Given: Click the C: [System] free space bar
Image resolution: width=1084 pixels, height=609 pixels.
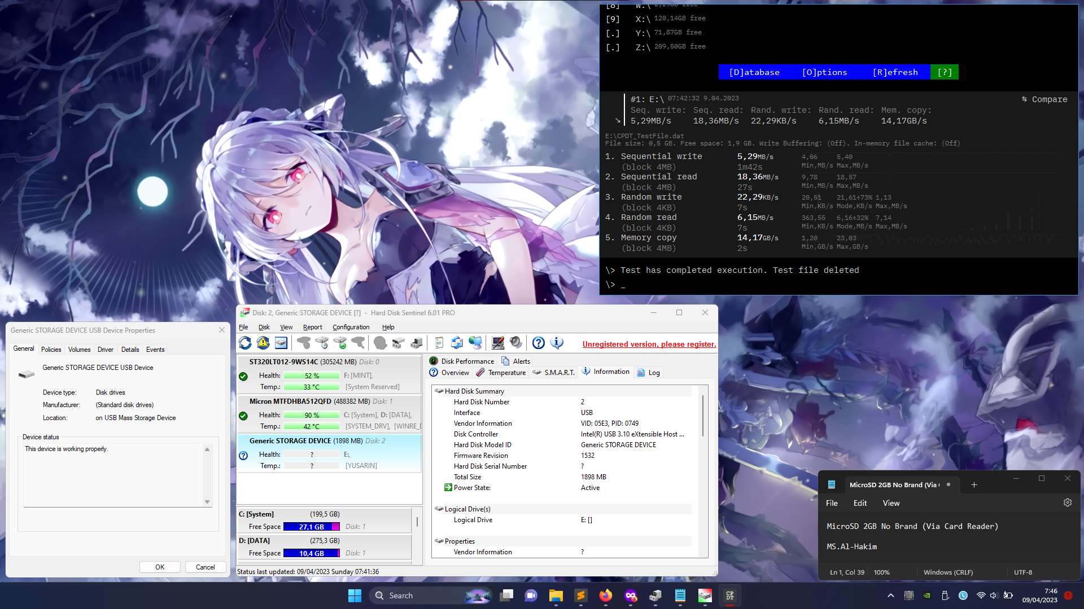Looking at the screenshot, I should 312,527.
